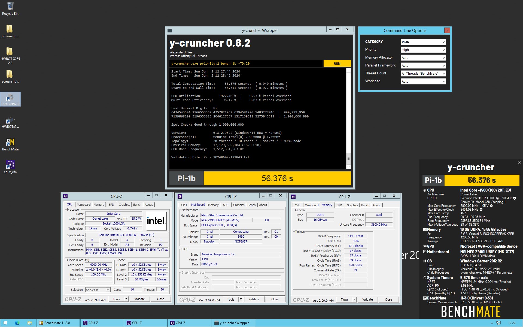Show hidden system tray icons
The width and height of the screenshot is (523, 327).
coord(492,323)
